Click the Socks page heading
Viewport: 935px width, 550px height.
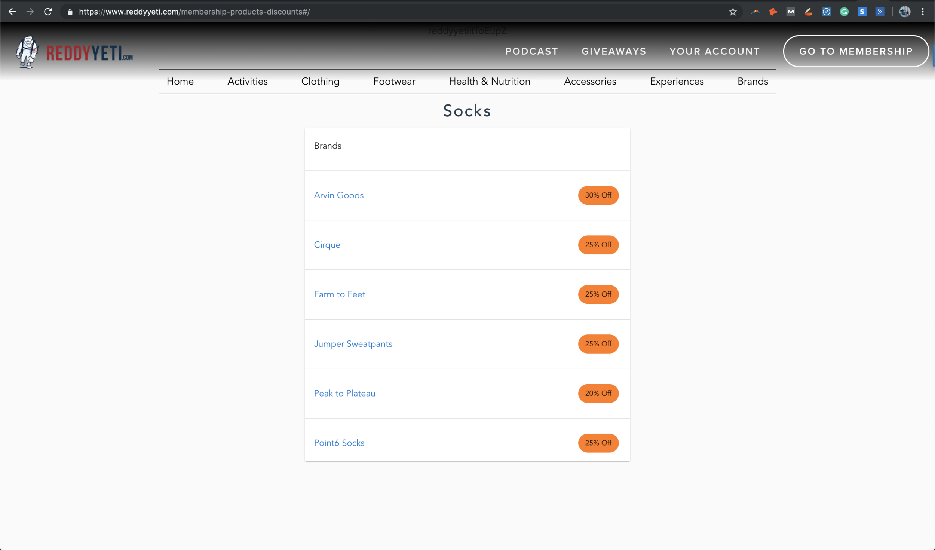[467, 111]
